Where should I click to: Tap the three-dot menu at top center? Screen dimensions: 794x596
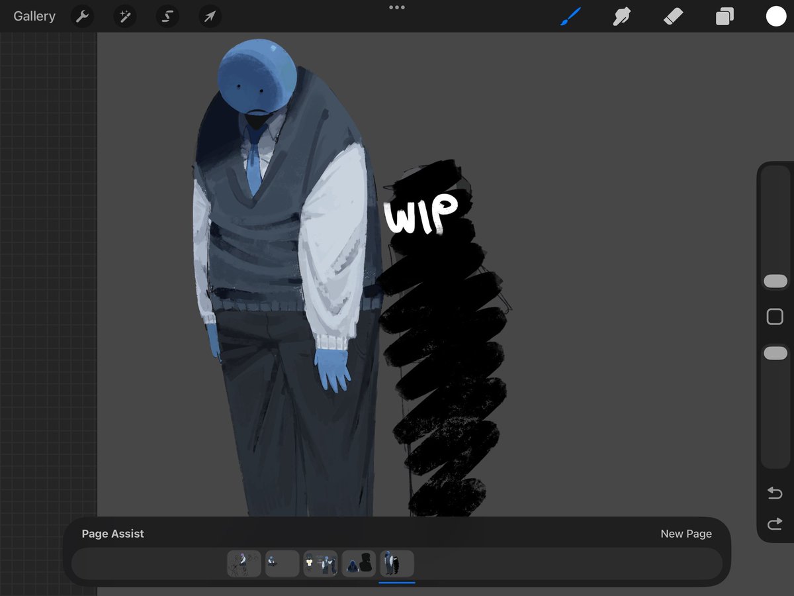tap(397, 7)
